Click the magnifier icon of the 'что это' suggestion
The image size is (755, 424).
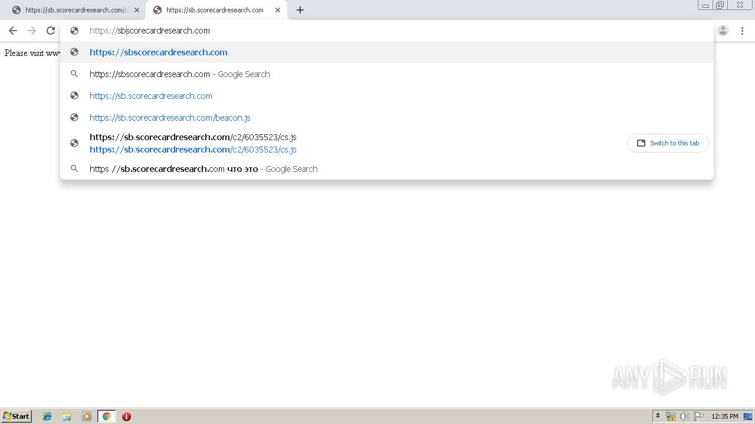tap(74, 168)
